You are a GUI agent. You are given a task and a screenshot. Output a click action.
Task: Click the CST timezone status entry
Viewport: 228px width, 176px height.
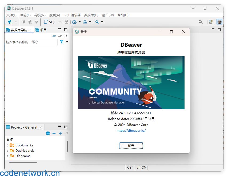[x=130, y=167]
